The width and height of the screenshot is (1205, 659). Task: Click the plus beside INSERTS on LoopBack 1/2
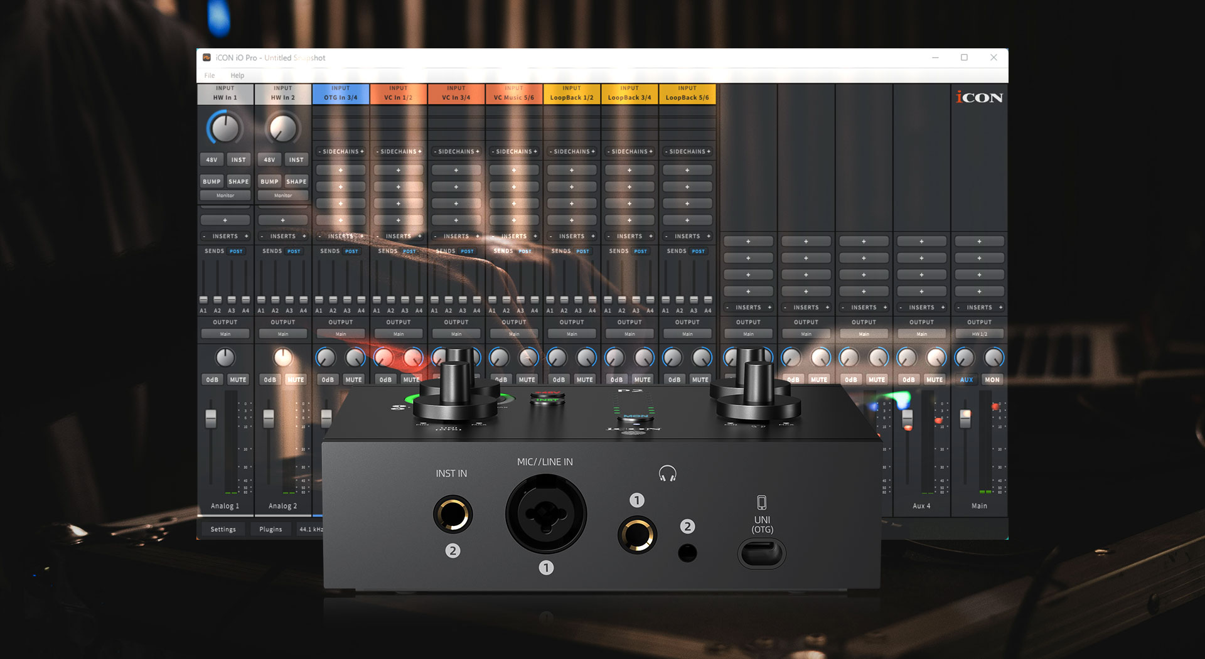(x=593, y=236)
